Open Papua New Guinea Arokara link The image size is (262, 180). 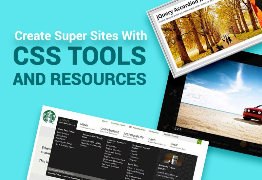pos(112,153)
